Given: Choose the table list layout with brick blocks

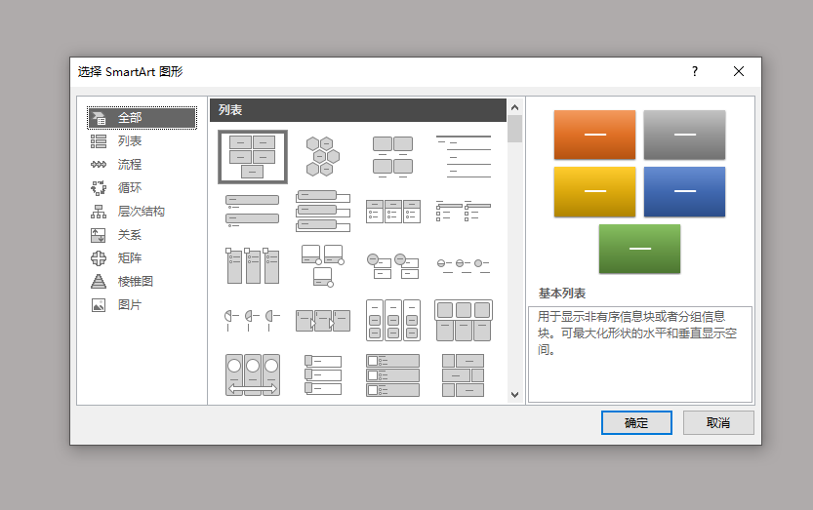Looking at the screenshot, I should coord(464,374).
